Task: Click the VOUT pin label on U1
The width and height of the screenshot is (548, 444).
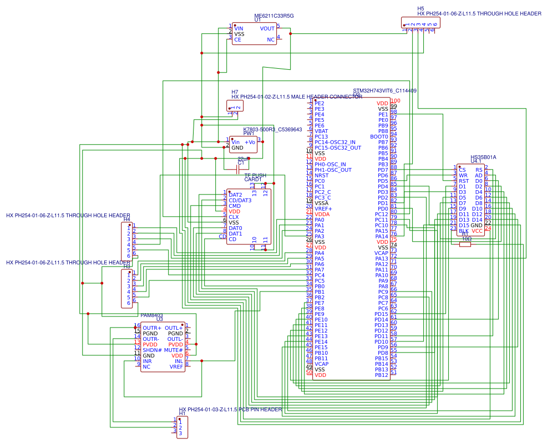Action: (267, 29)
